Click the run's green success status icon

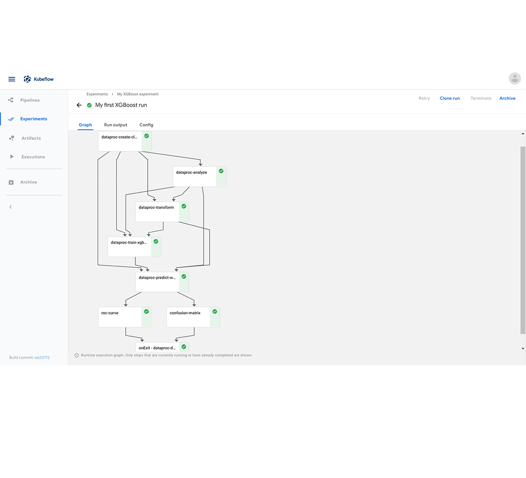point(89,105)
